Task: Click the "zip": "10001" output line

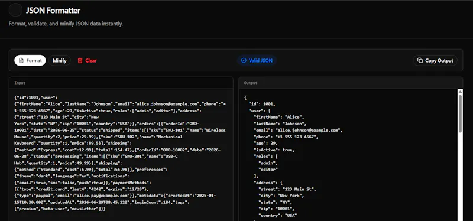Action: 276,209
